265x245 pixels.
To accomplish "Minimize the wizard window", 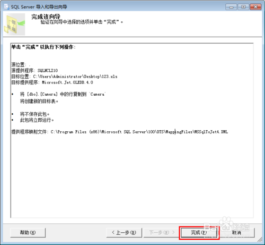I will pyautogui.click(x=231, y=7).
